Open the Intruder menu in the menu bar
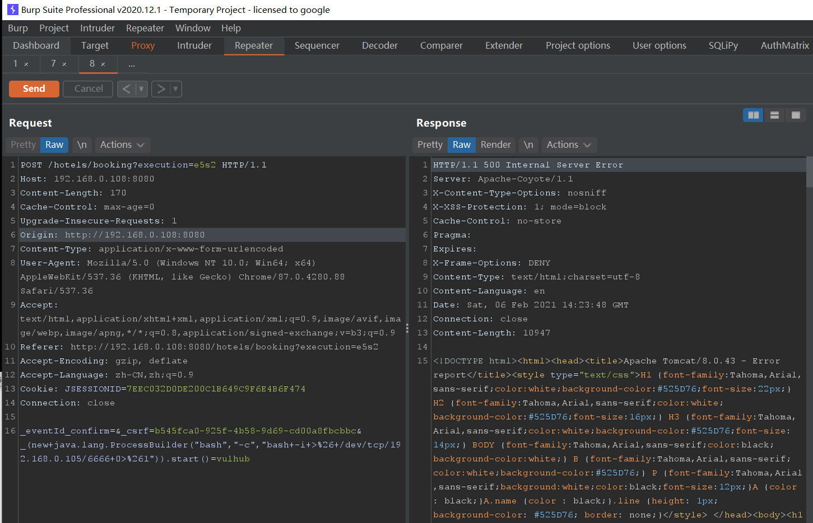This screenshot has height=523, width=813. pyautogui.click(x=97, y=28)
